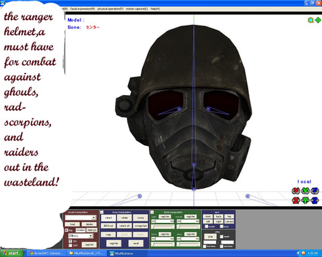This screenshot has width=322, height=257.
Task: Click the Windows start button
Action: coord(12,254)
